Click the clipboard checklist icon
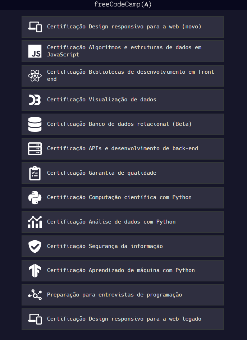Viewport: 247px width, 340px height. coord(35,173)
